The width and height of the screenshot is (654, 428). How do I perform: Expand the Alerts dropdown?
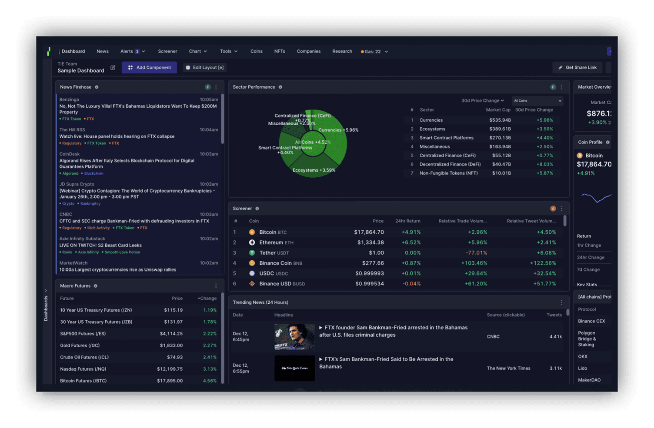(x=143, y=51)
